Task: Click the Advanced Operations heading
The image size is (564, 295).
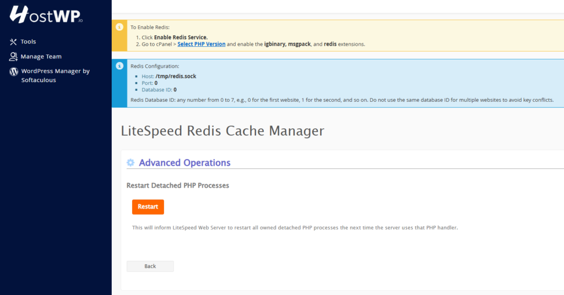Action: [x=185, y=163]
